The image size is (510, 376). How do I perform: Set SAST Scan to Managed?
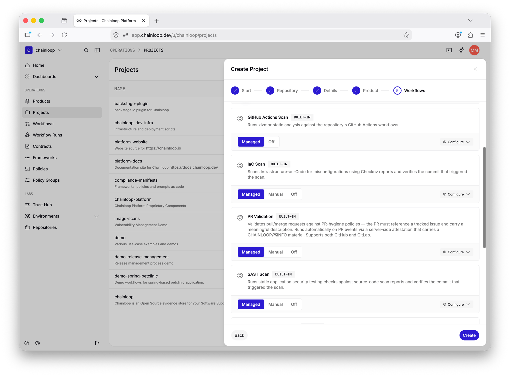251,304
